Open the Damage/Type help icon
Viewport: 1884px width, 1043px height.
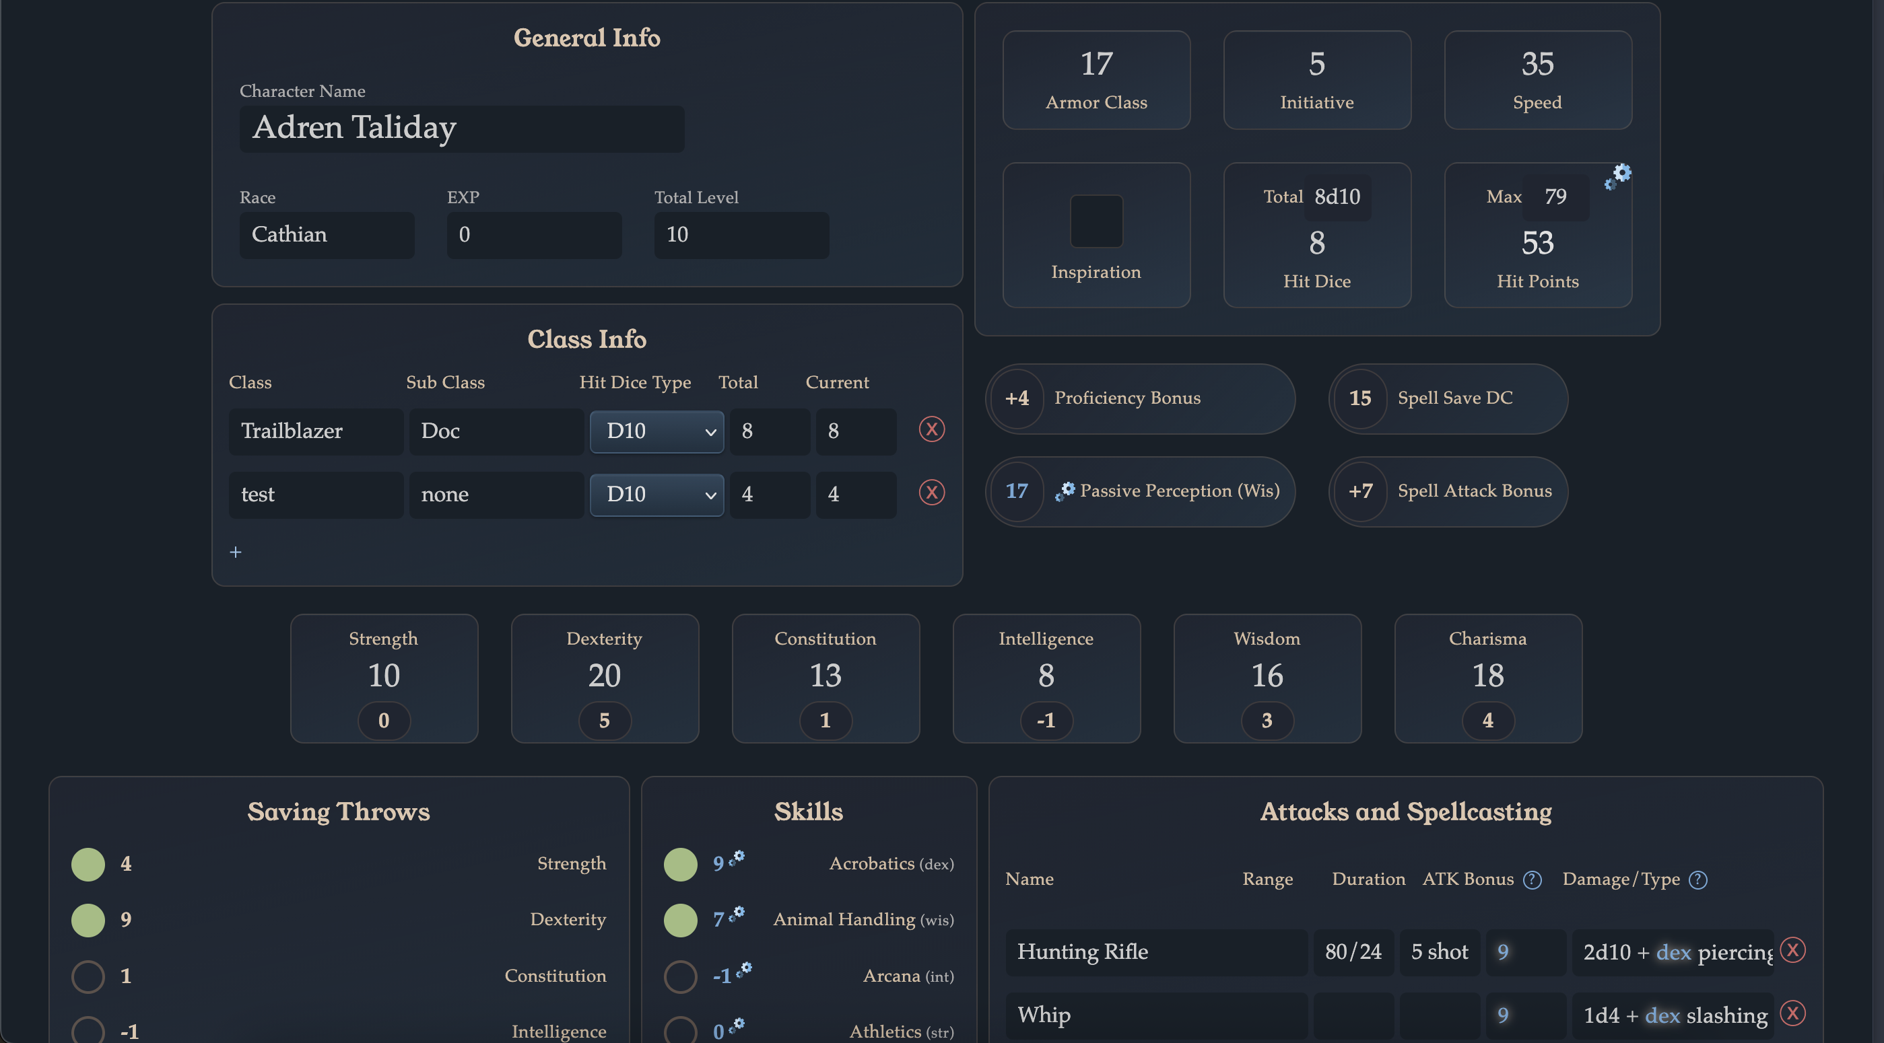(1698, 880)
